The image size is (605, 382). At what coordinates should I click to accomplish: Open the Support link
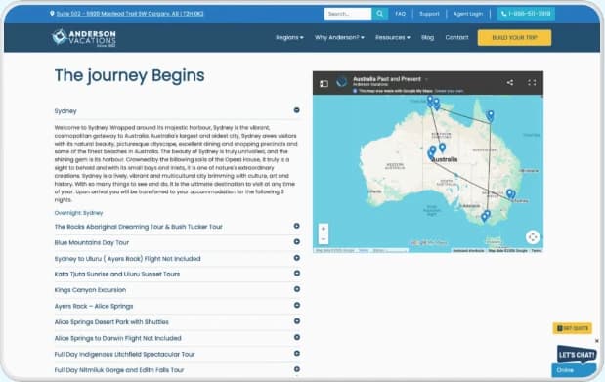429,14
